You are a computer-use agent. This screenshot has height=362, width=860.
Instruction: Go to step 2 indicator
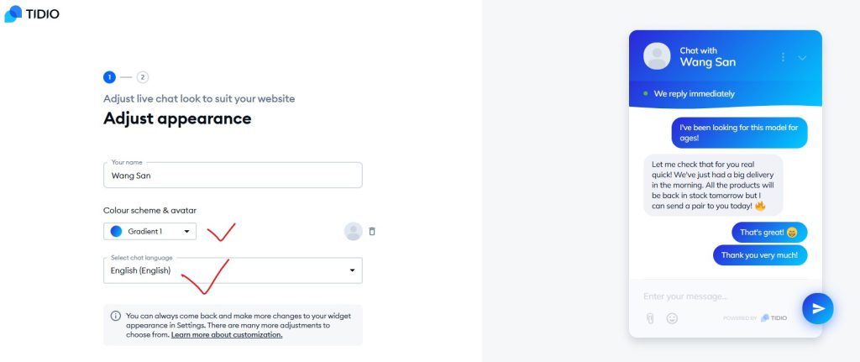click(142, 76)
